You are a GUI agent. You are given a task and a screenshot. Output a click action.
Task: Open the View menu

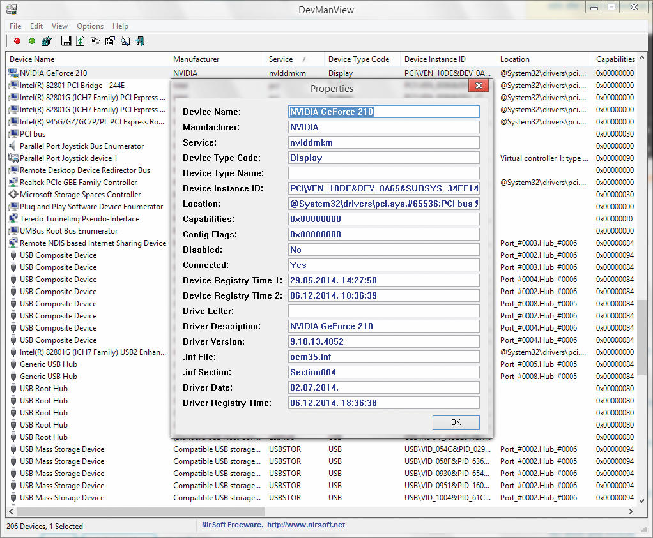pos(59,26)
